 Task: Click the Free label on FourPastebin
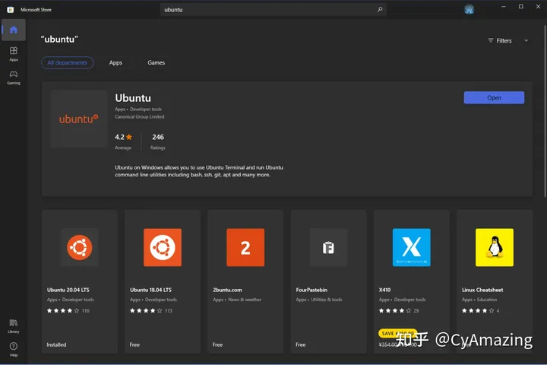coord(301,344)
